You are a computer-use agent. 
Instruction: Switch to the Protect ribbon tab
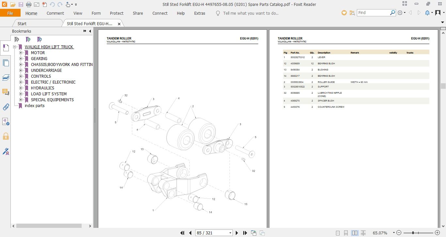point(117,13)
